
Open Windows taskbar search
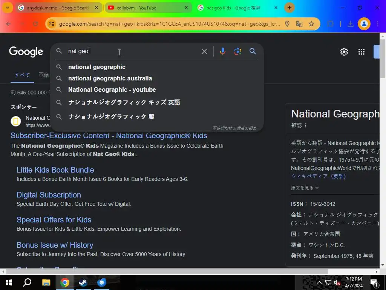coord(27,282)
